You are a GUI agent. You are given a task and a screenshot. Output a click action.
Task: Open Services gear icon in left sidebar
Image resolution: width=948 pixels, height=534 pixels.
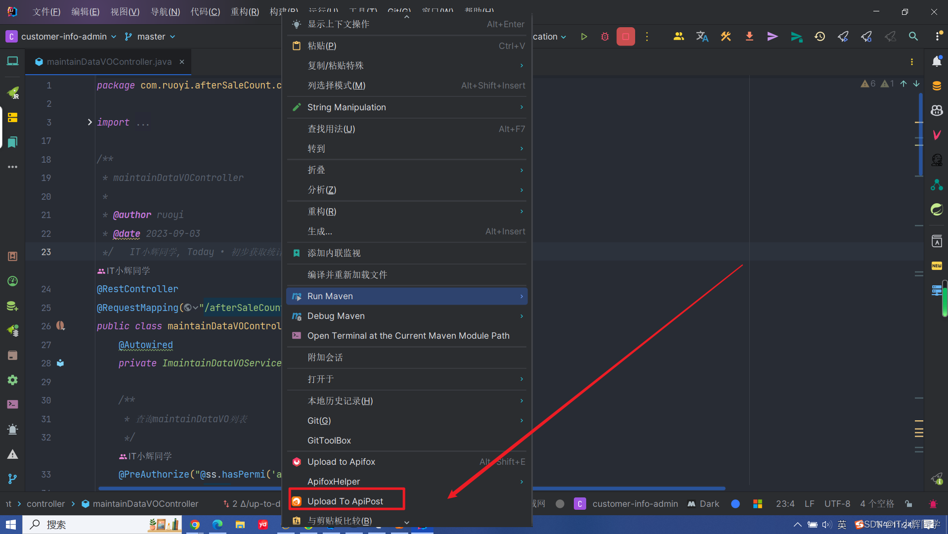(12, 380)
